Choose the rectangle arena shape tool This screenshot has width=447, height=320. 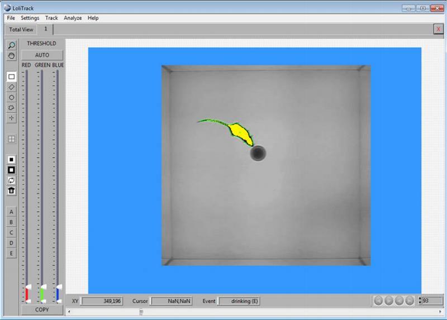11,77
